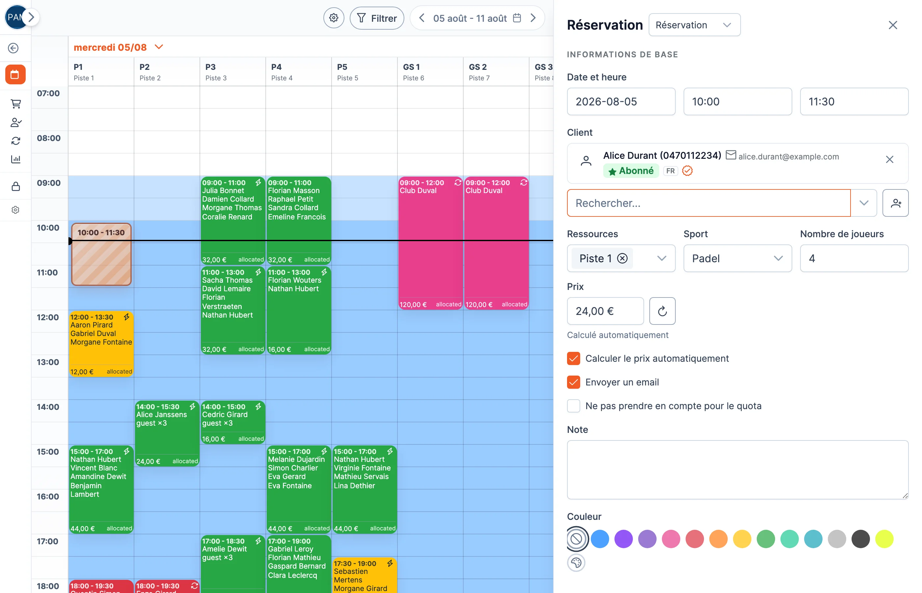922x593 pixels.
Task: Open Sebastien Mertens 17:30 - 19:00 booking
Action: point(364,575)
